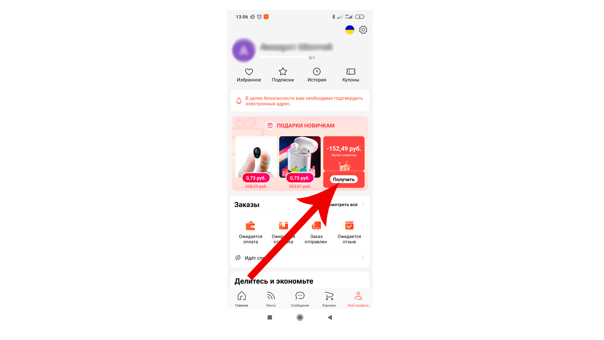Click Получить button to claim coupon

(344, 179)
